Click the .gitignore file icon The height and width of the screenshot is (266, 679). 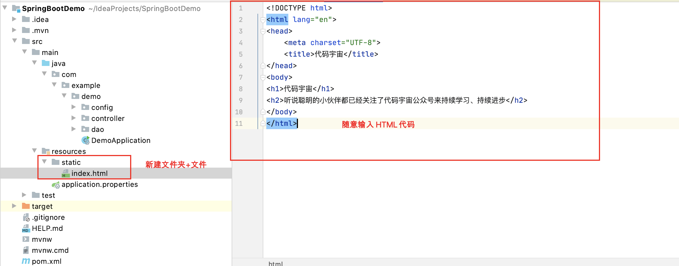click(x=26, y=217)
